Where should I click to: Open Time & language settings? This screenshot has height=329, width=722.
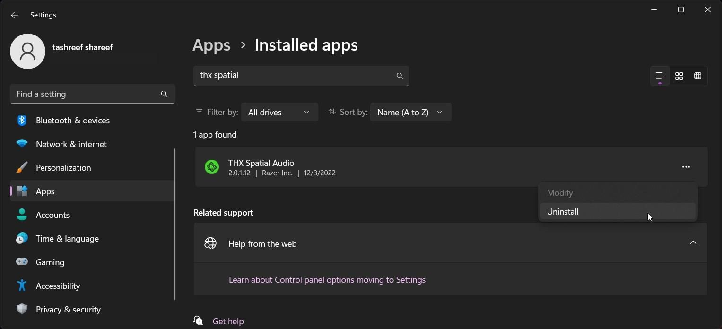click(92, 239)
